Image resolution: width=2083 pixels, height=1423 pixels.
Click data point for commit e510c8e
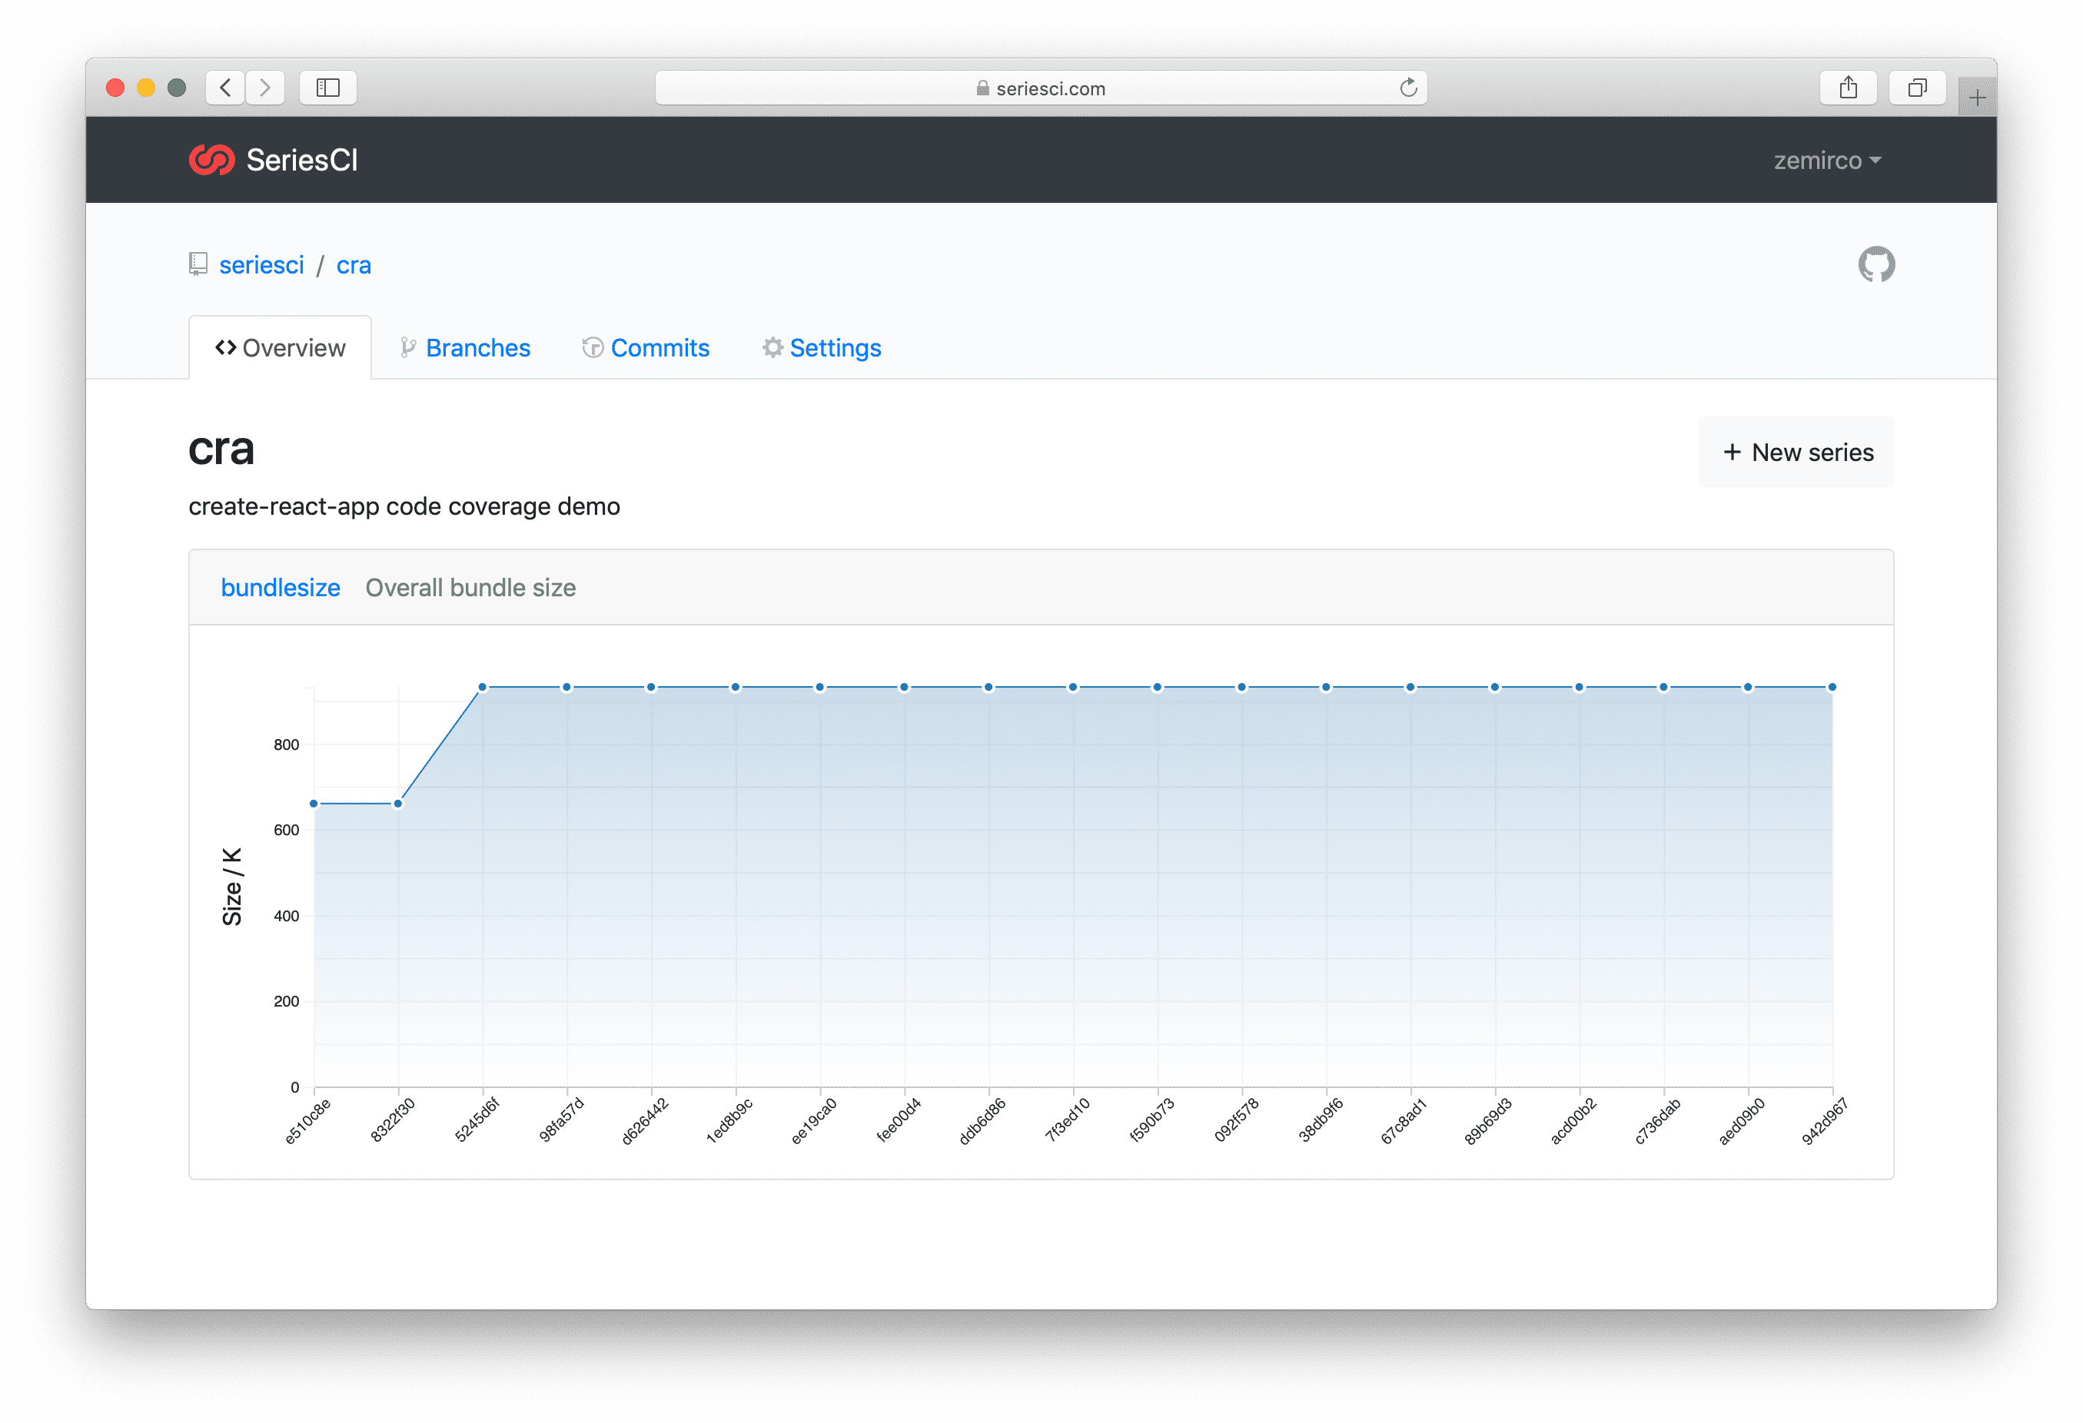coord(314,804)
